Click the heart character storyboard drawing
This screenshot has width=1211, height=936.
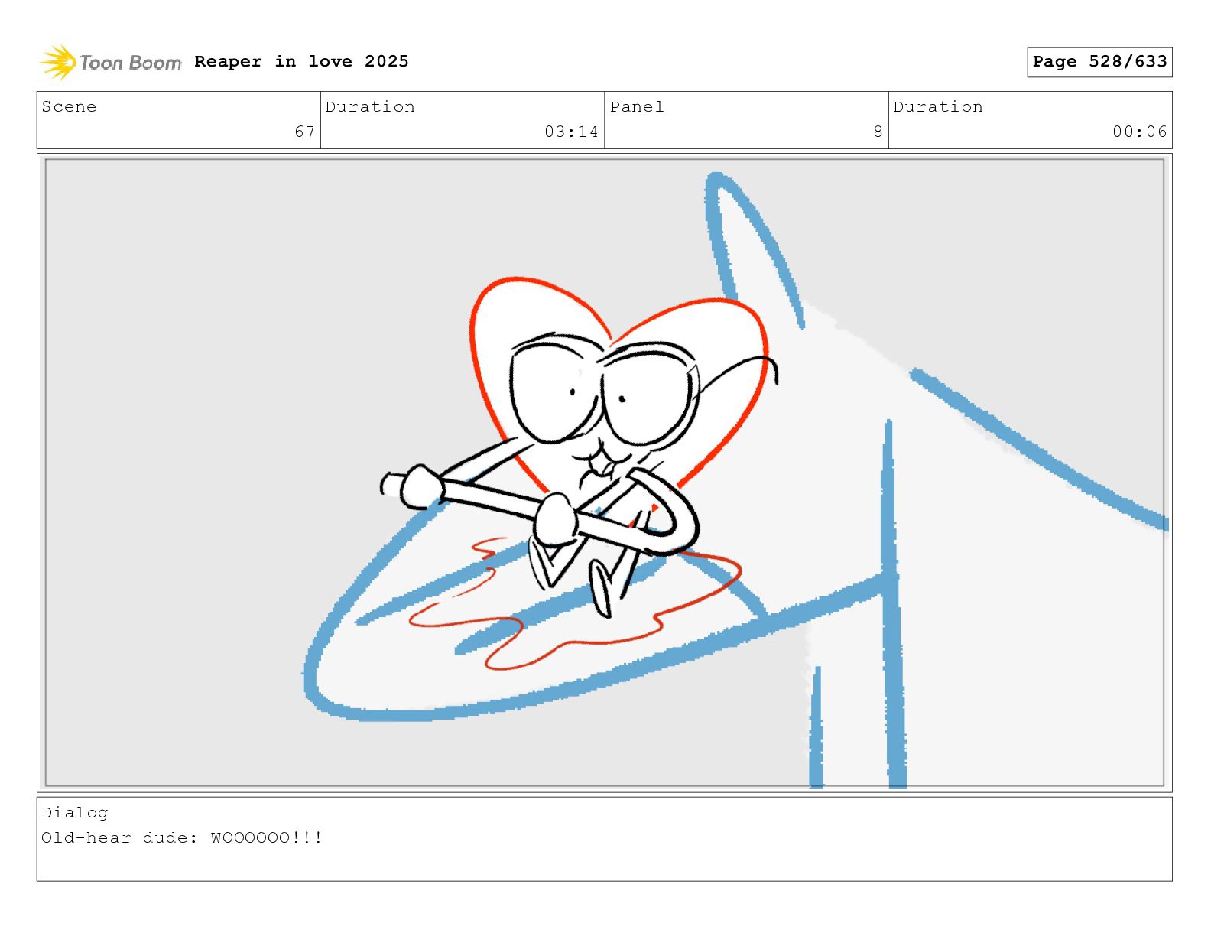coord(580,446)
